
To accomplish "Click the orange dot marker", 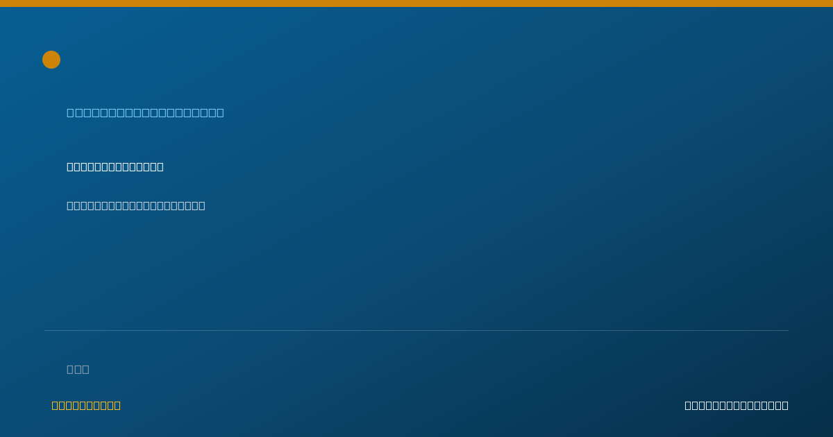I will 51,60.
